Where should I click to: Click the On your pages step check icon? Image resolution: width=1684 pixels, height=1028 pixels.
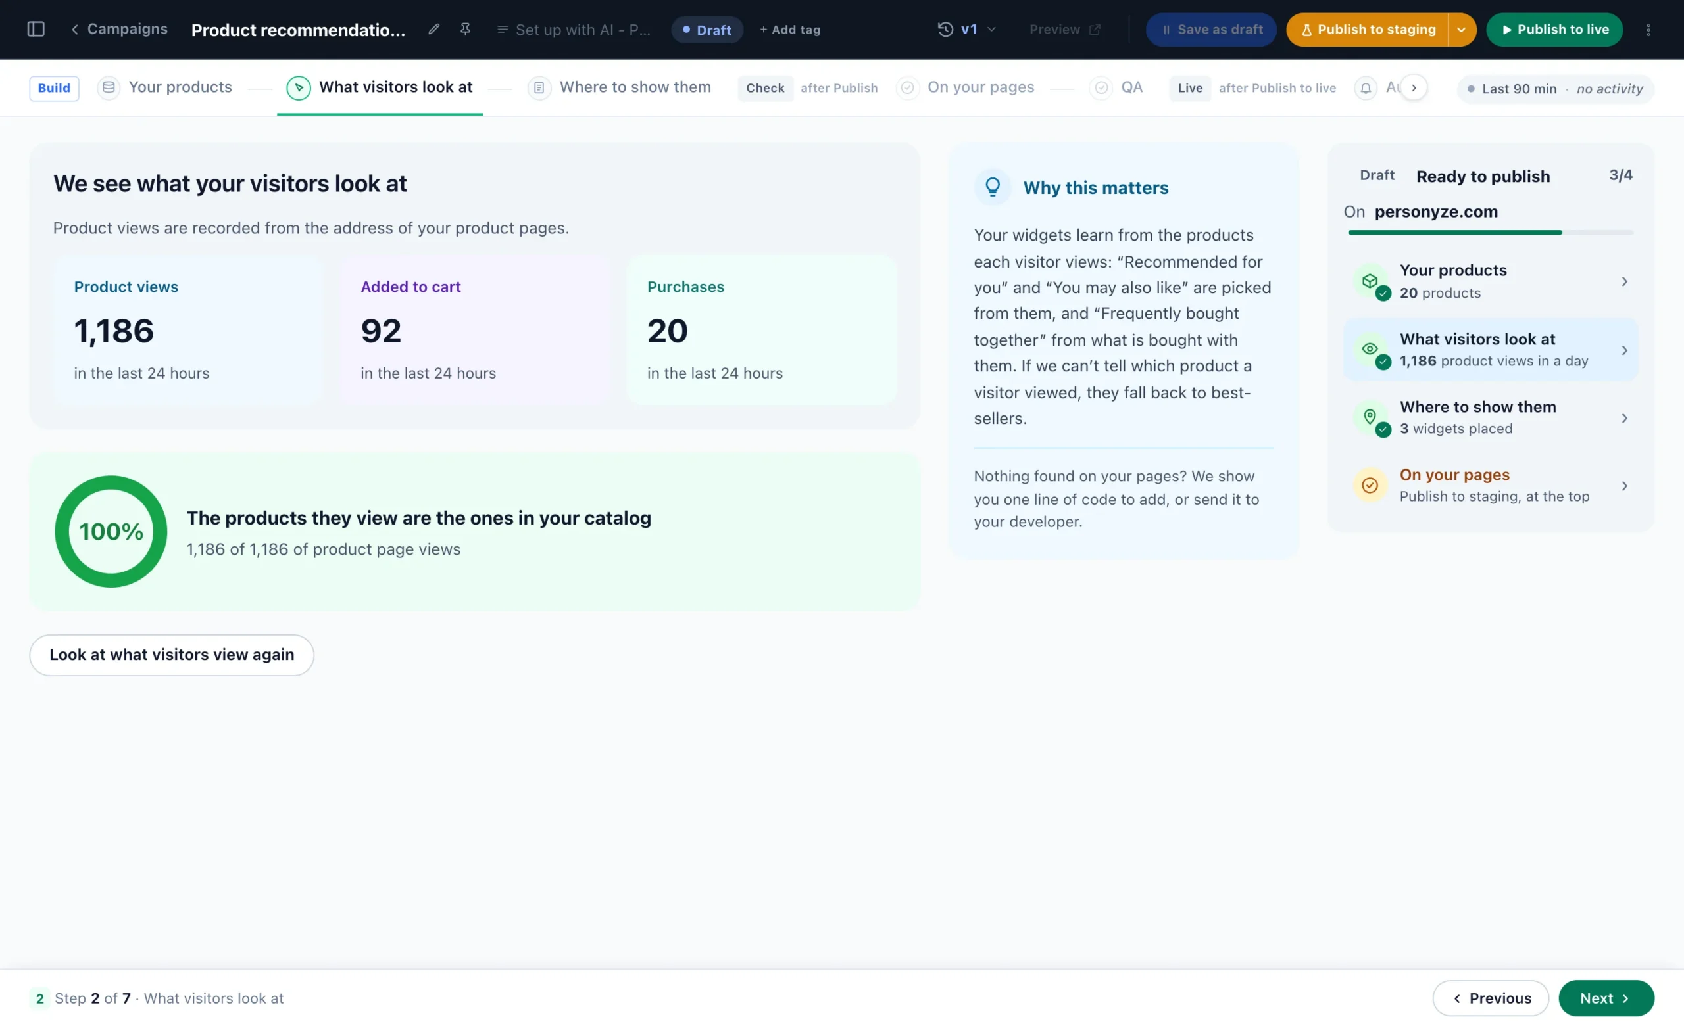(907, 88)
